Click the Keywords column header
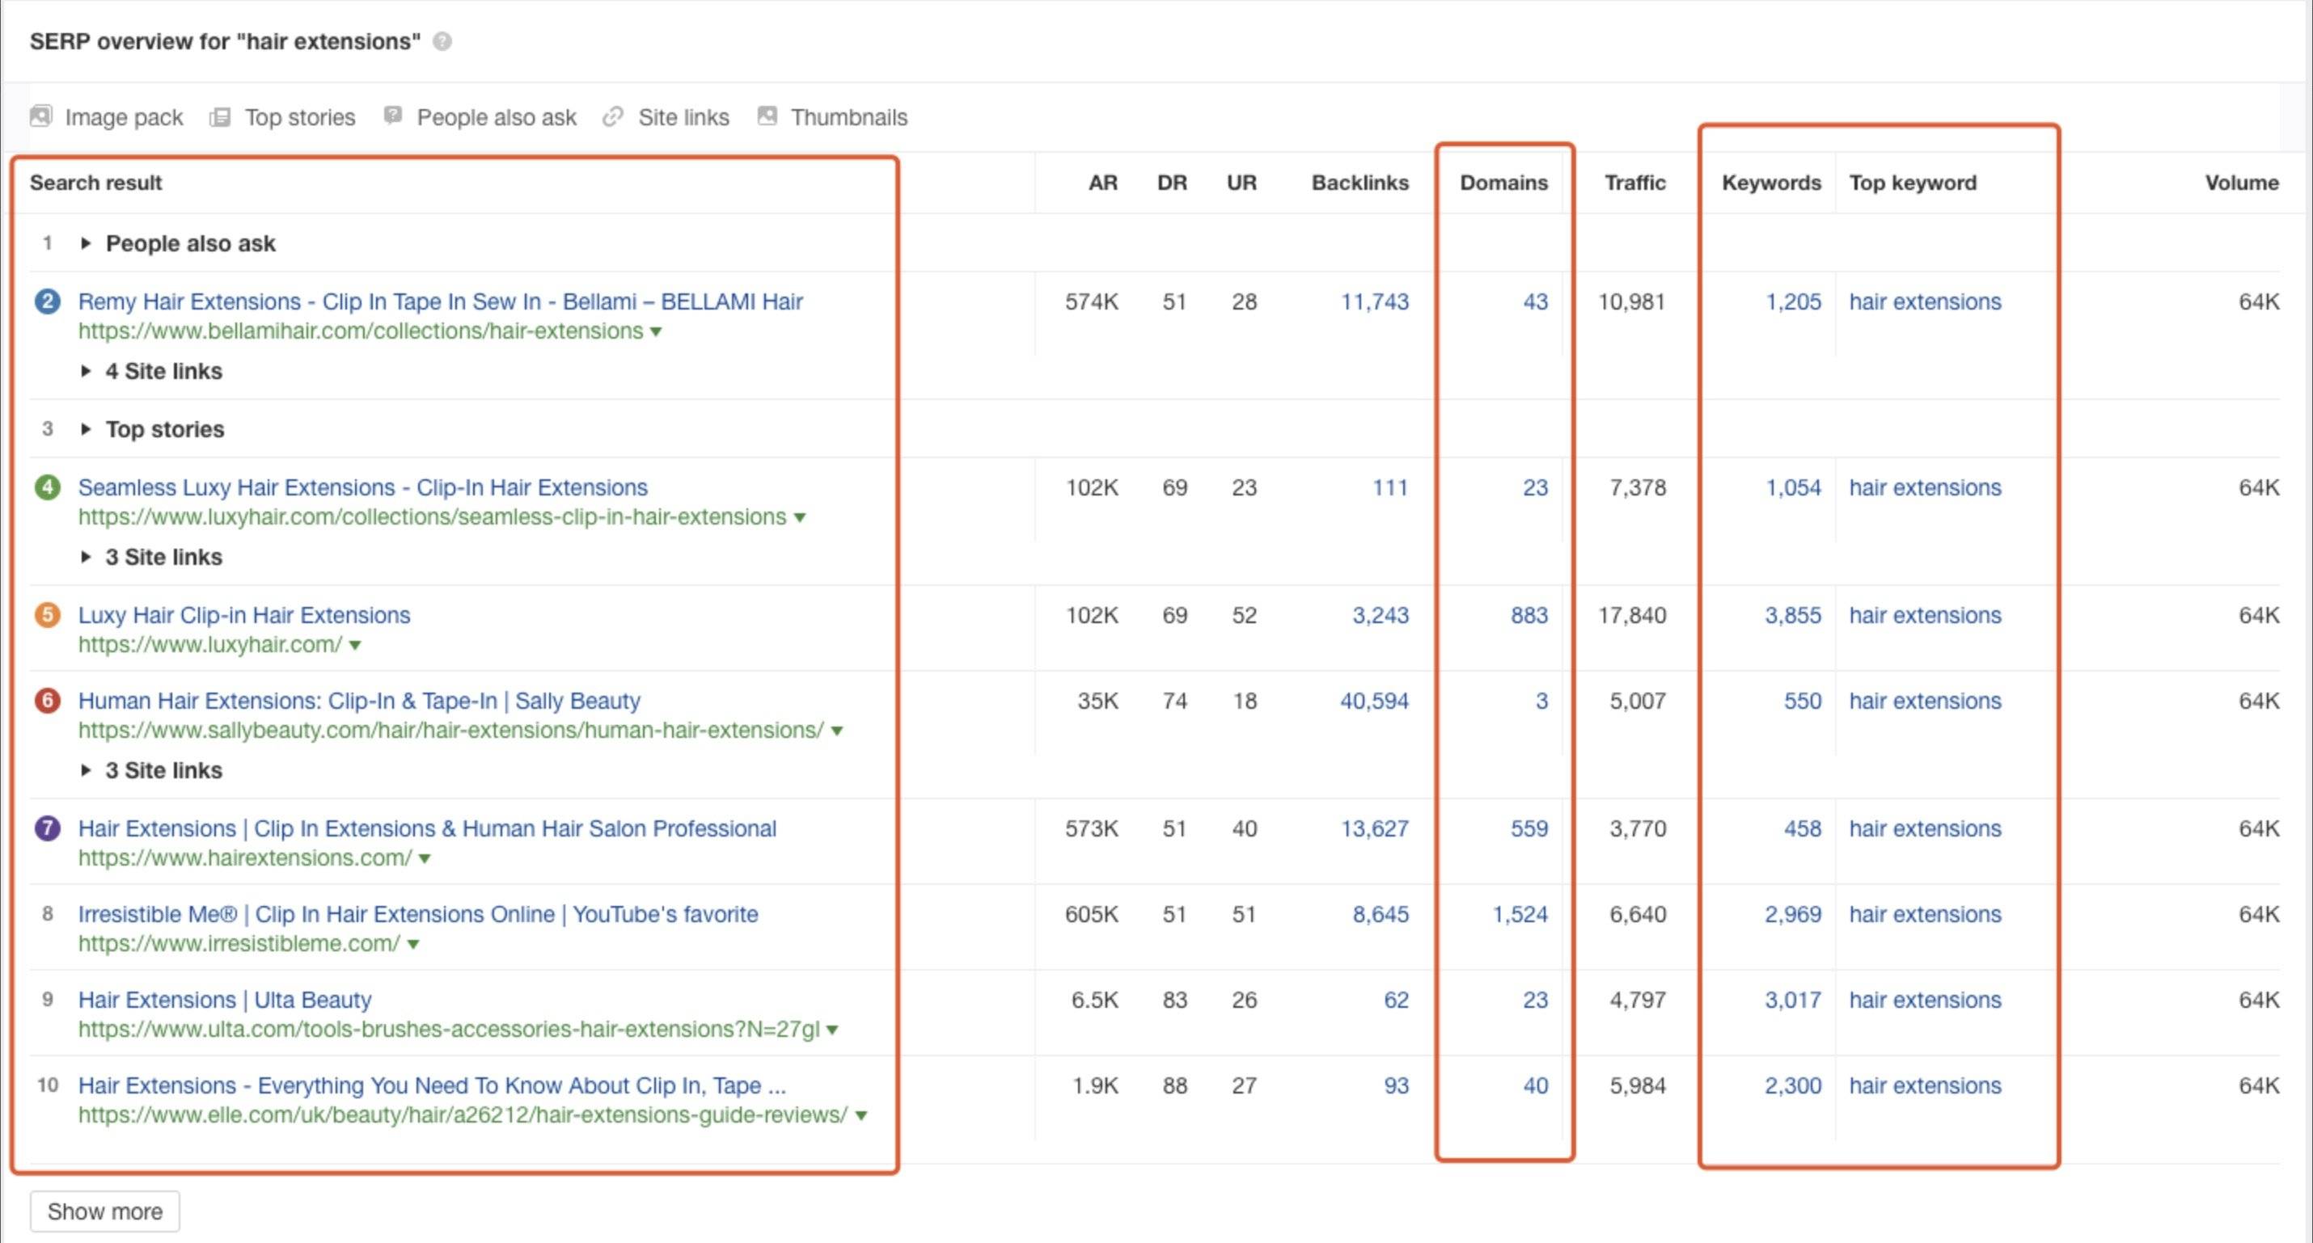2313x1243 pixels. pos(1770,183)
